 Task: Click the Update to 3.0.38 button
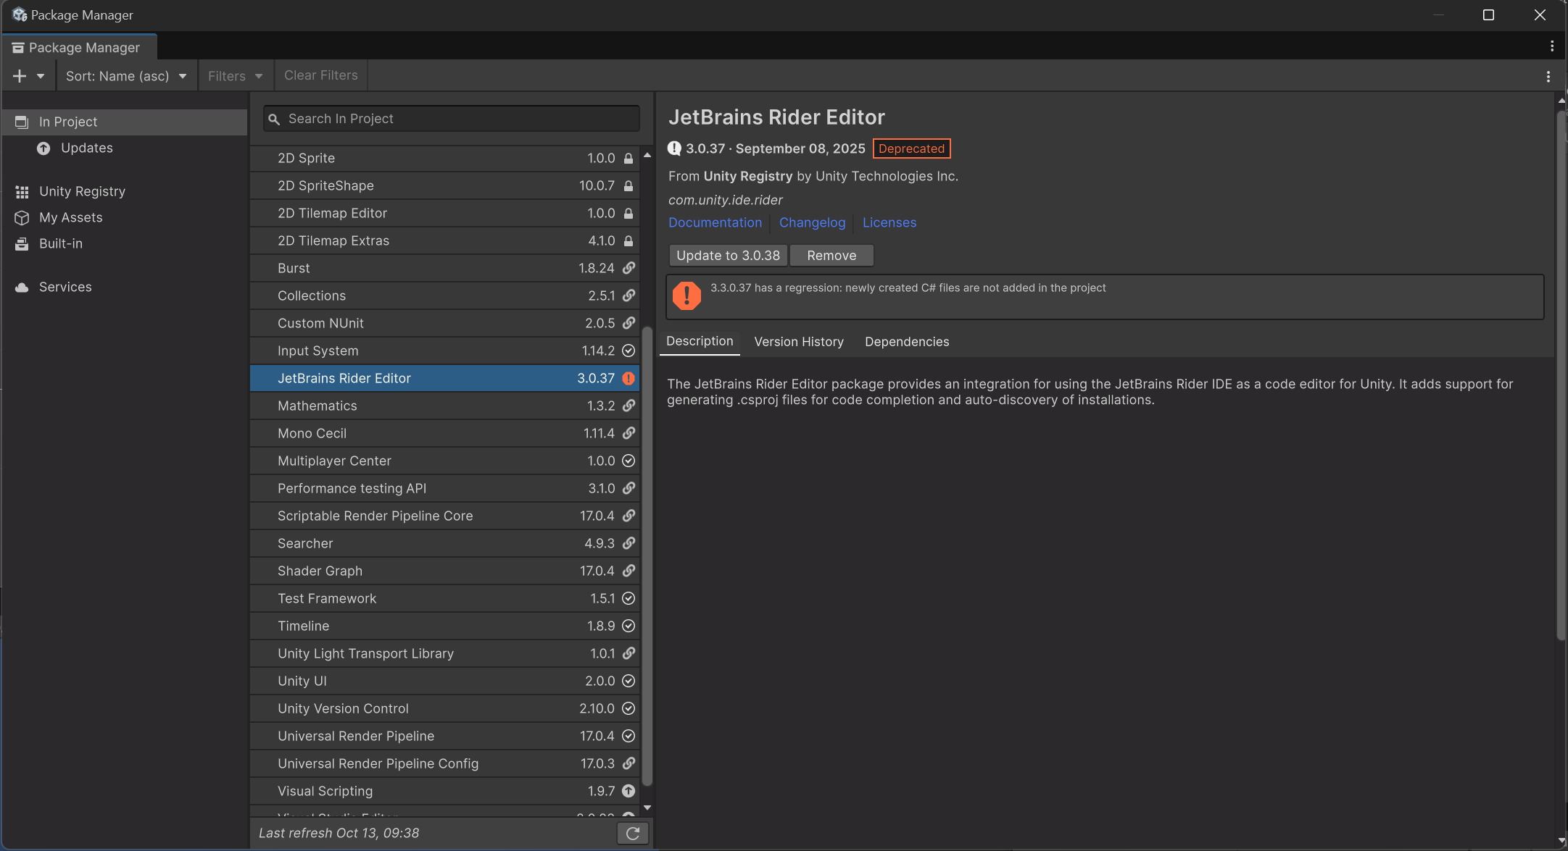click(728, 256)
